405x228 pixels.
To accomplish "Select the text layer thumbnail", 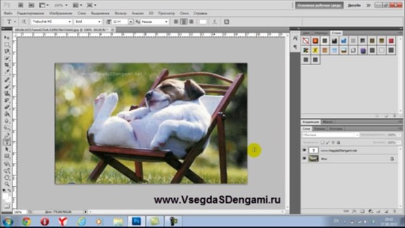I will click(314, 150).
